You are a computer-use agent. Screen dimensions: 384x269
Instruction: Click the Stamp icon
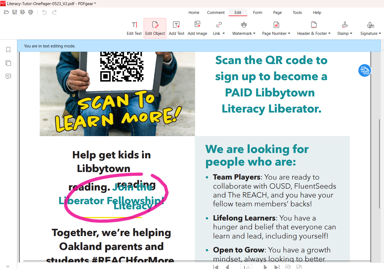(345, 25)
